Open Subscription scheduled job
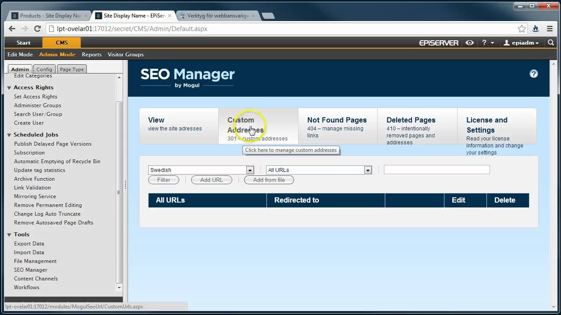This screenshot has height=315, width=561. [29, 153]
